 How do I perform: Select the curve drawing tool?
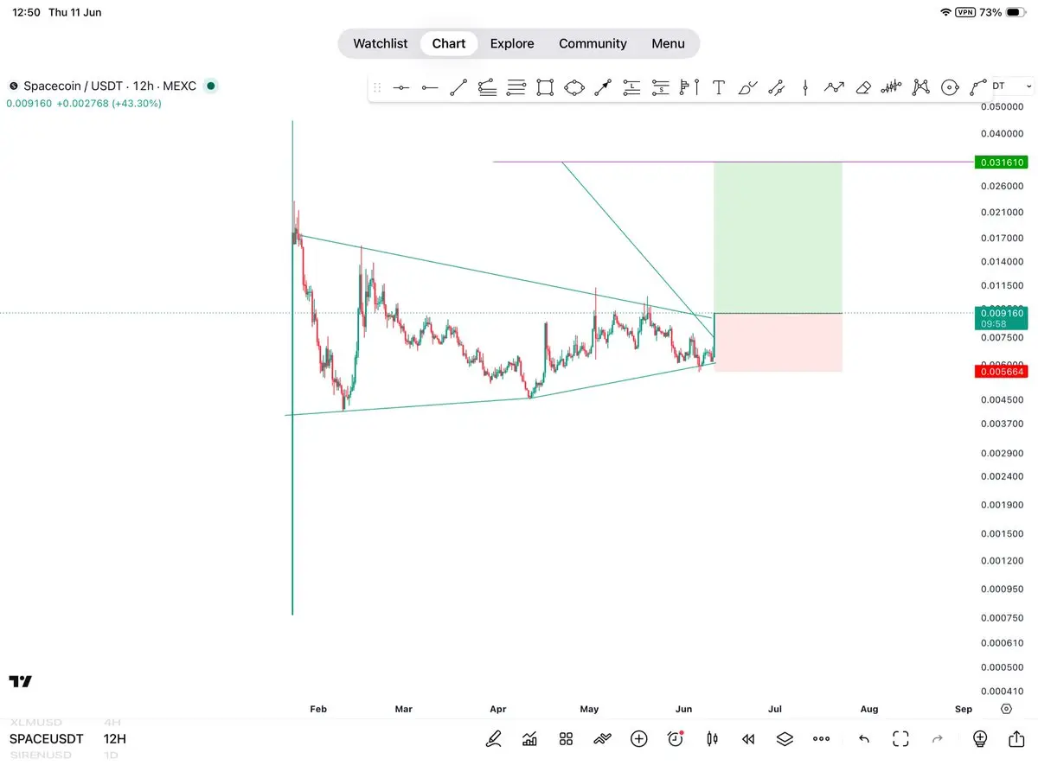978,87
